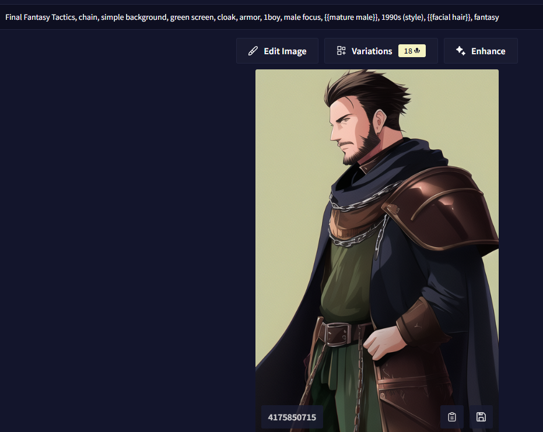Open the Edit Image button
This screenshot has height=432, width=543.
278,51
